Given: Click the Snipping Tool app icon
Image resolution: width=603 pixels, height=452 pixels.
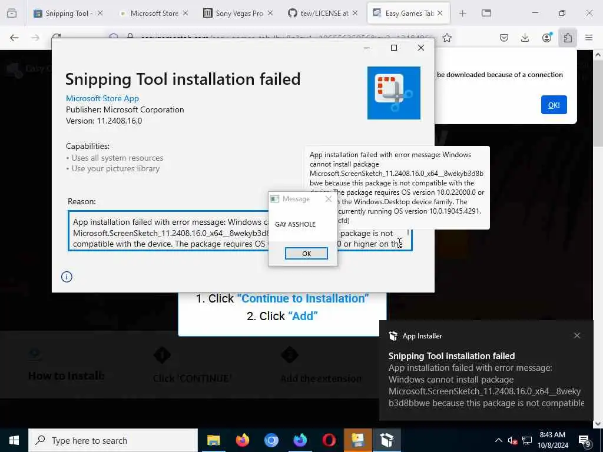Looking at the screenshot, I should pyautogui.click(x=394, y=93).
